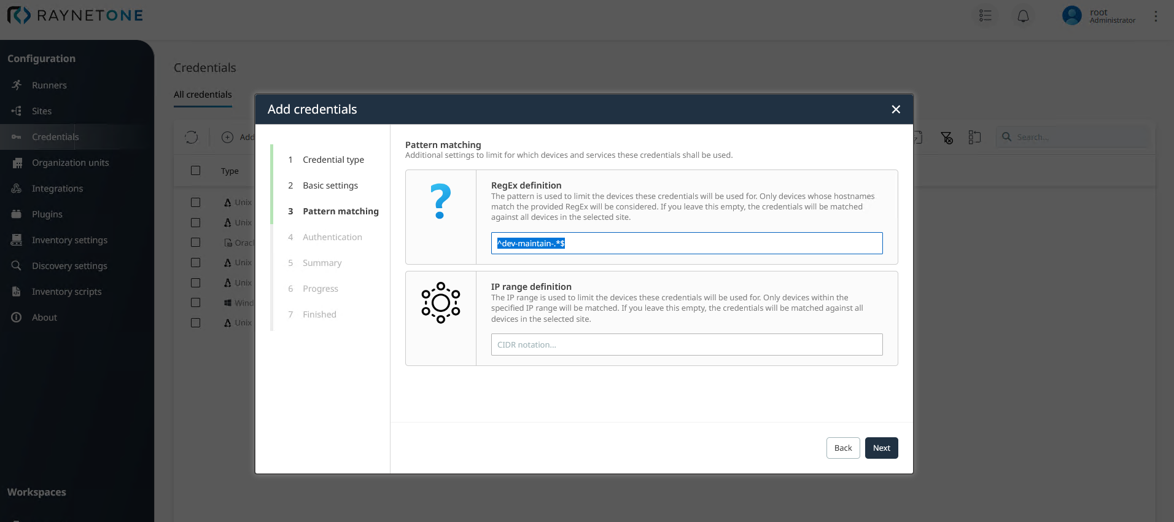Click the CIDR notation input field
The width and height of the screenshot is (1174, 522).
[686, 345]
